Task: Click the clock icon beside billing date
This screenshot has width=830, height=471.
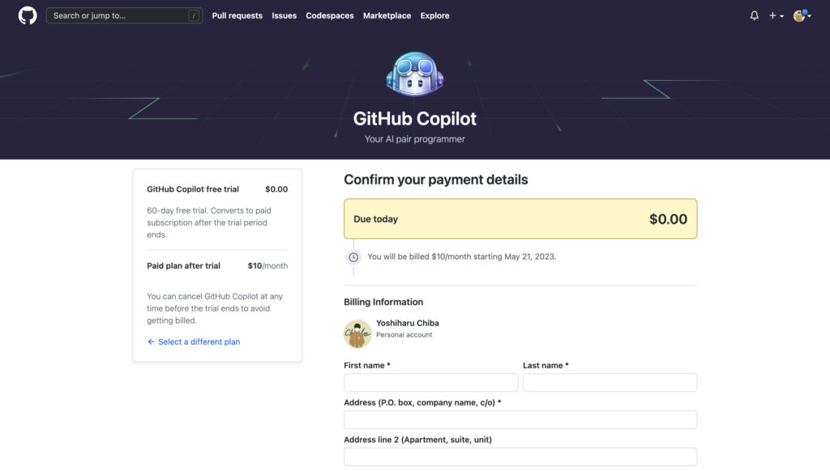Action: click(353, 257)
